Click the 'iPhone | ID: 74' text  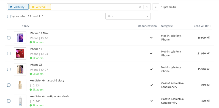(39, 54)
